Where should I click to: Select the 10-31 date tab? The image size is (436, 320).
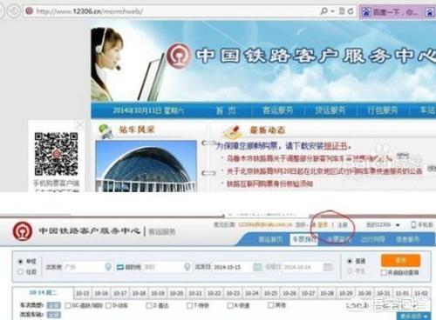(384, 293)
